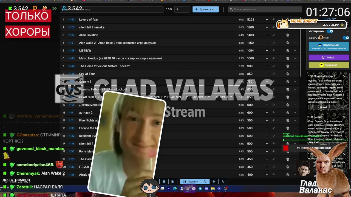Click trash icon on МЕТЕЛЬ row
Image resolution: width=351 pixels, height=197 pixels.
click(x=288, y=51)
